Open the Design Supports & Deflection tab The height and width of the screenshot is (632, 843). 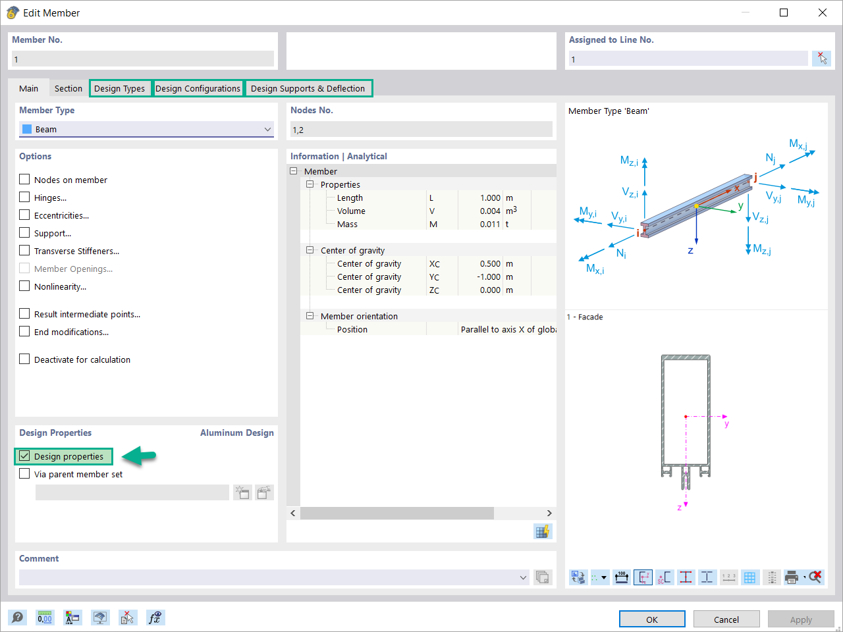tap(308, 88)
